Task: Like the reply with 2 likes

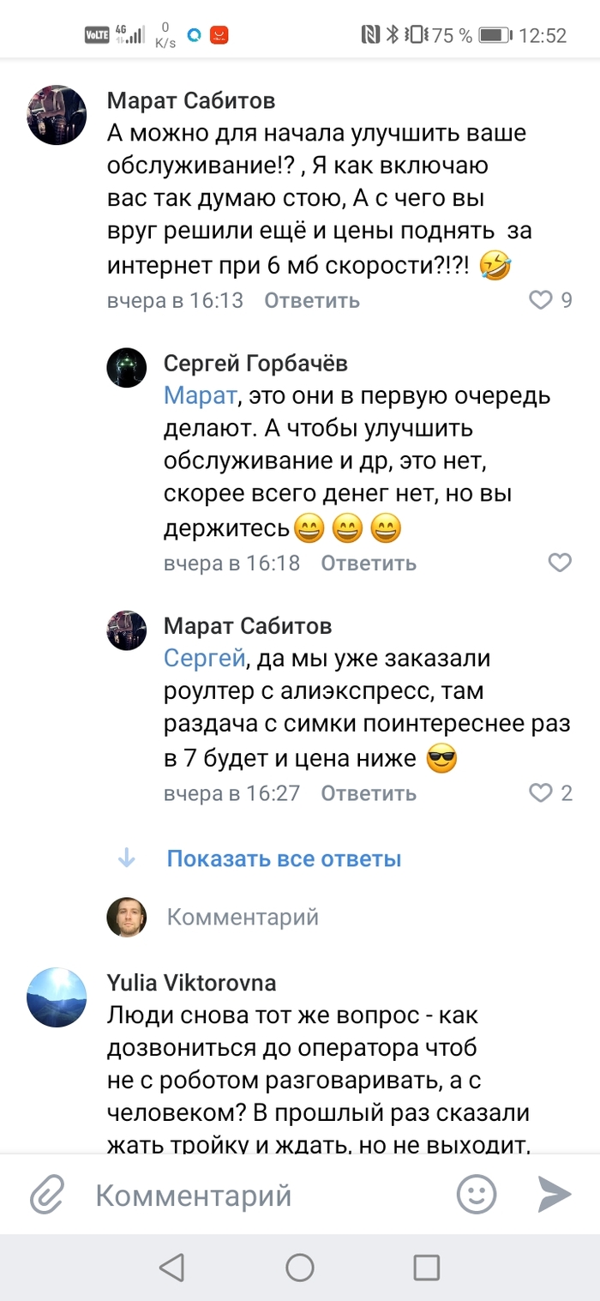Action: 541,793
